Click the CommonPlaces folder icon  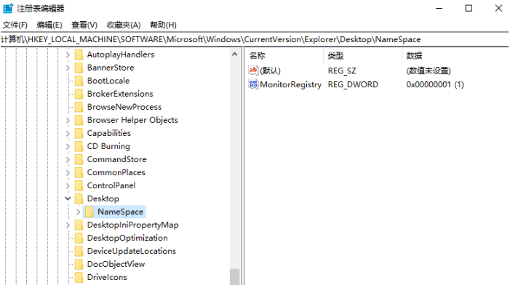79,172
